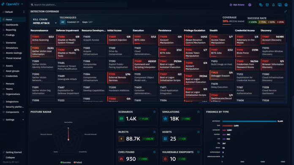Click the Scenarios green calendar icon

coord(121,119)
